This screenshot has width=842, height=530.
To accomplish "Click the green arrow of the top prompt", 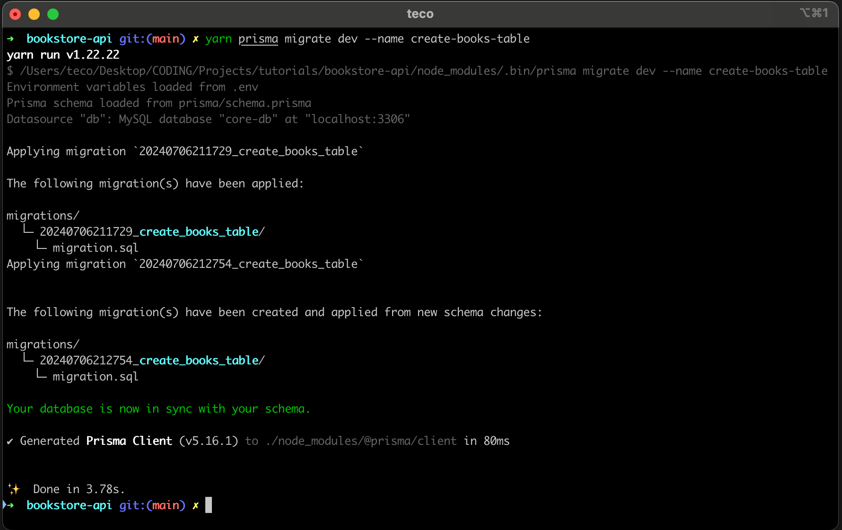I will 10,39.
